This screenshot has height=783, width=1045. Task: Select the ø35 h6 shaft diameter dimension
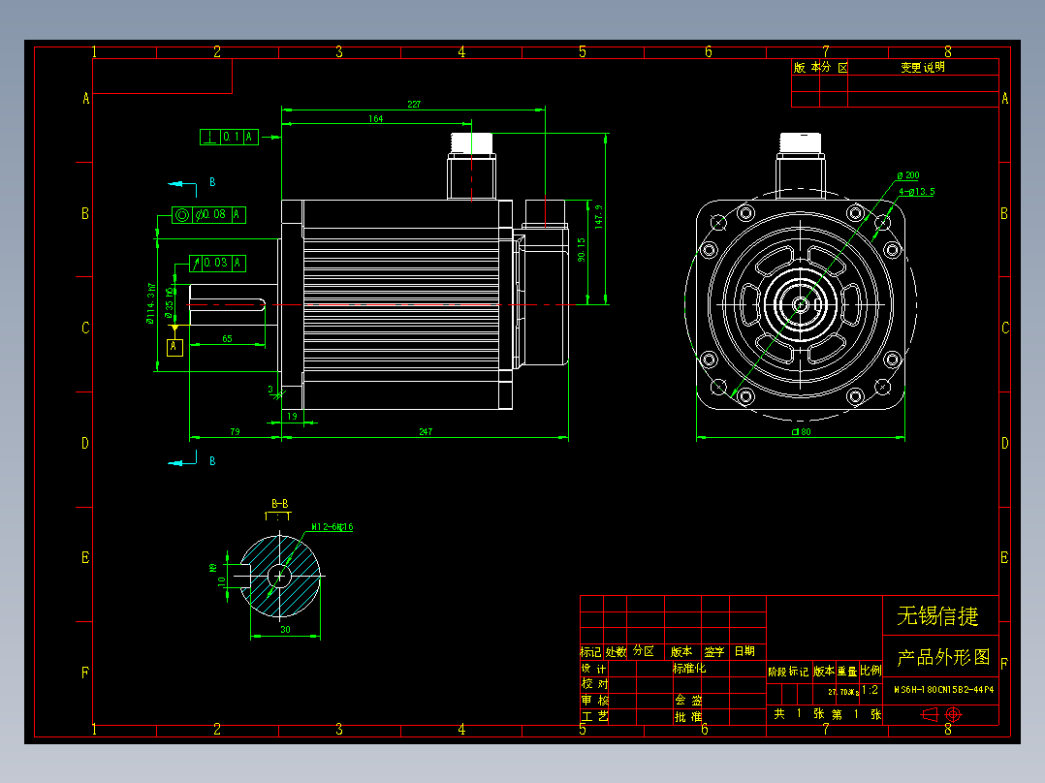point(170,303)
